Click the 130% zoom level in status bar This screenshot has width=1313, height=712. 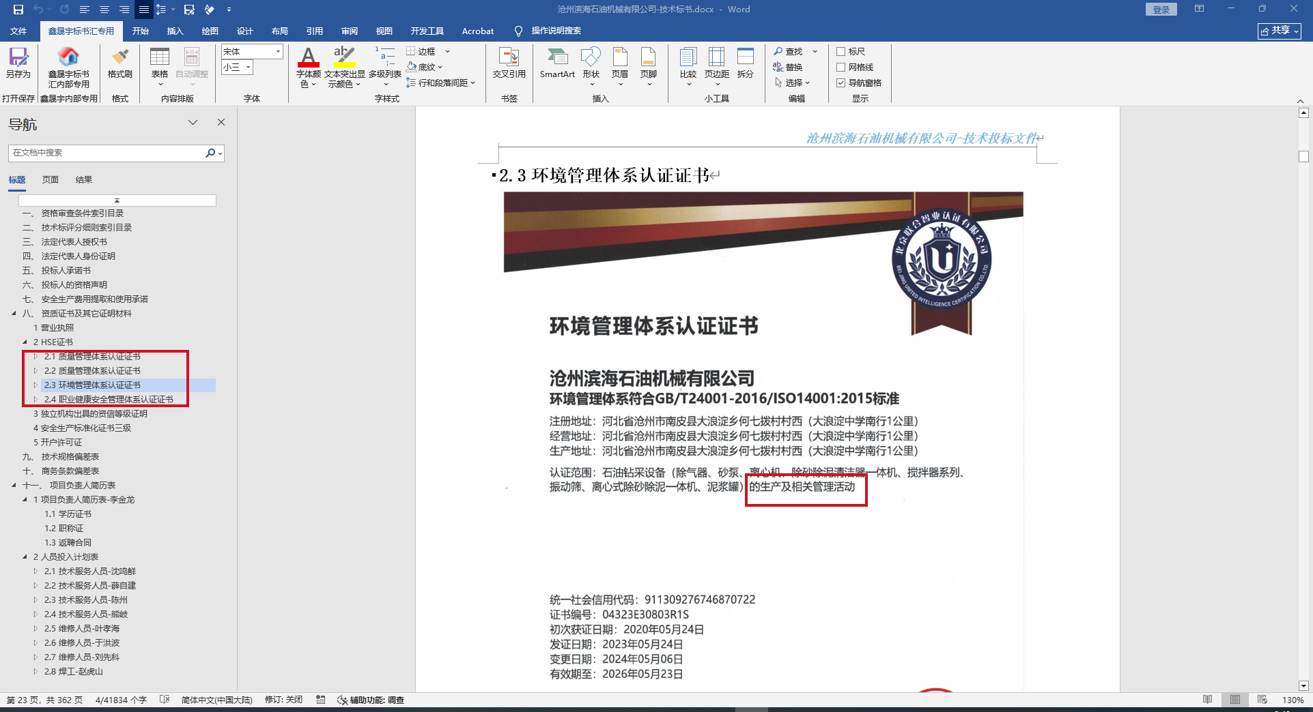[x=1293, y=700]
